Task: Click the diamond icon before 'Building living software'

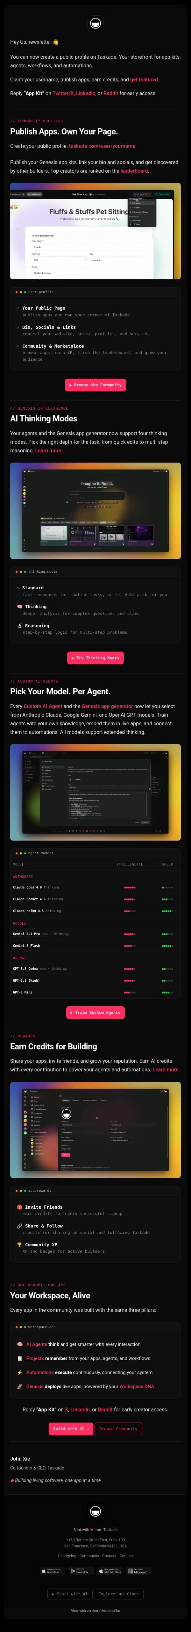Action: 12,1481
